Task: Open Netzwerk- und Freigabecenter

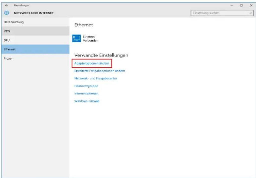Action: (96, 78)
